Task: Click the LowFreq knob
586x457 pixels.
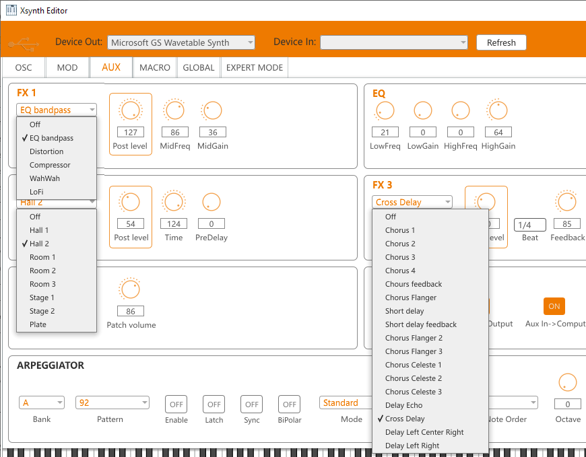Action: point(385,110)
